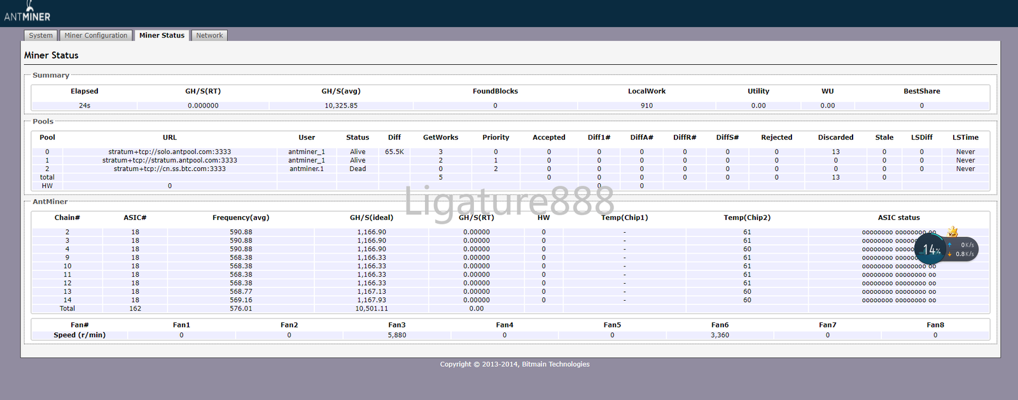Click the 'DiffR#' column header
This screenshot has height=400, width=1018.
[x=685, y=137]
